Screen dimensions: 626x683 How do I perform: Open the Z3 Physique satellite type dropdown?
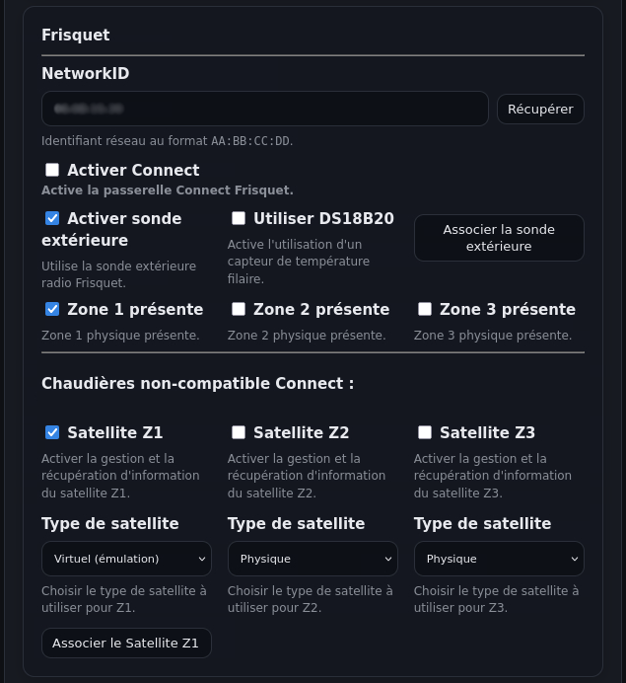(x=499, y=559)
